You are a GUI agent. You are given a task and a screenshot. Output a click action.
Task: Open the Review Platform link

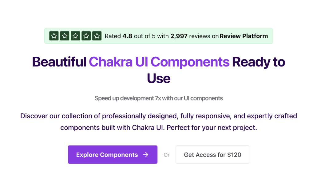pos(244,36)
